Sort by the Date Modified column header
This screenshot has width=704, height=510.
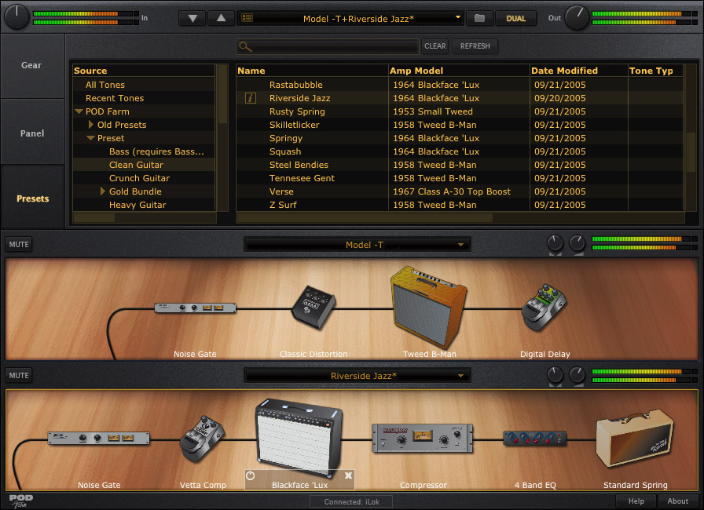click(x=579, y=71)
